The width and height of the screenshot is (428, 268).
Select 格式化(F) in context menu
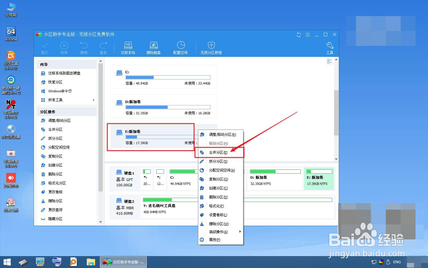(x=221, y=206)
